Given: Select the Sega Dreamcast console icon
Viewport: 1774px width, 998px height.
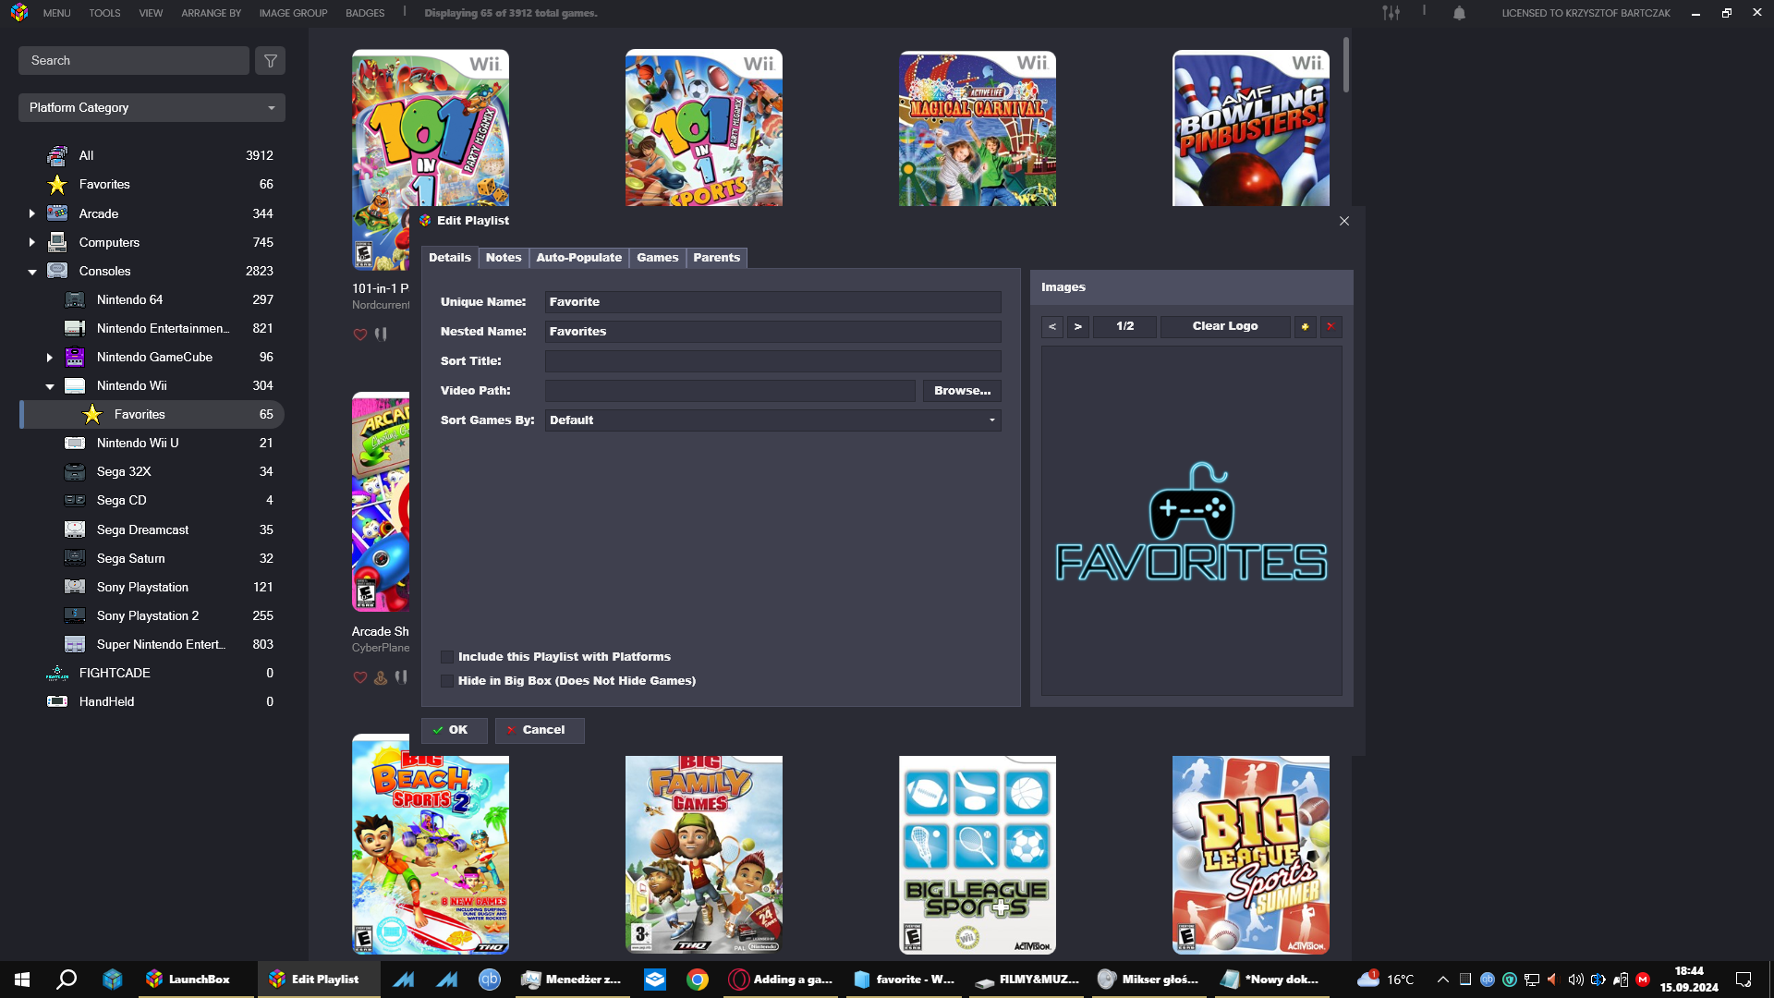Looking at the screenshot, I should pyautogui.click(x=75, y=529).
